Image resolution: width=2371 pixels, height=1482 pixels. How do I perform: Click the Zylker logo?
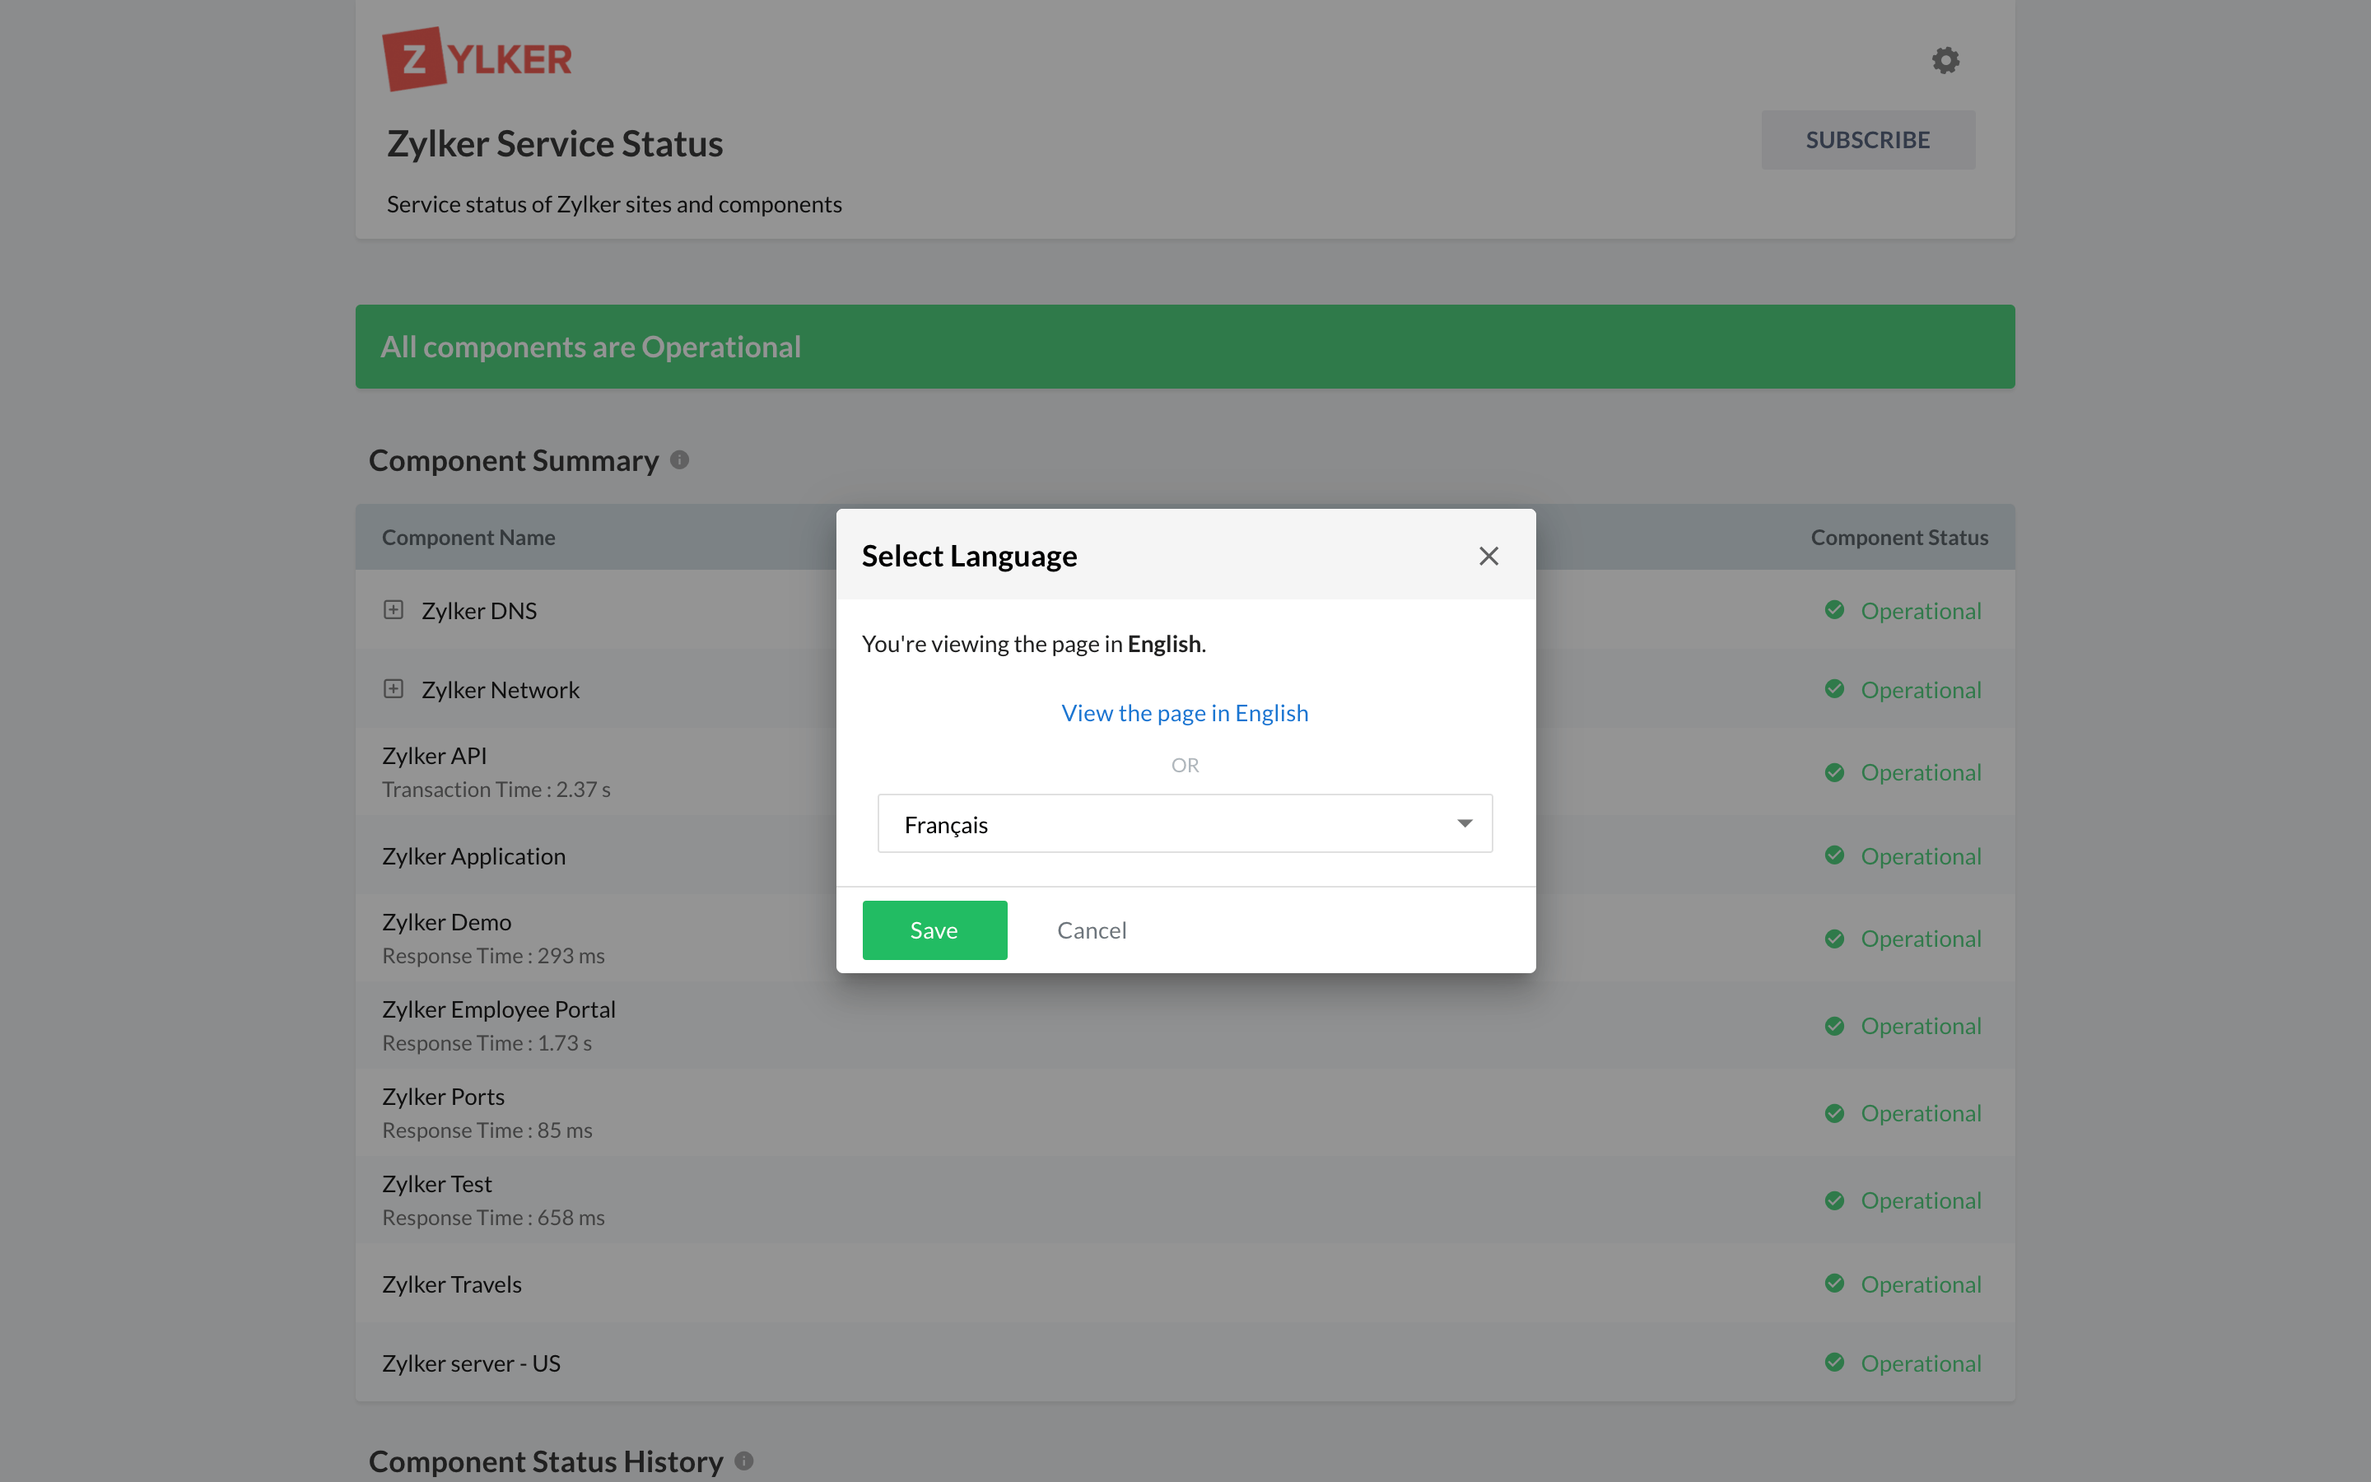tap(477, 58)
